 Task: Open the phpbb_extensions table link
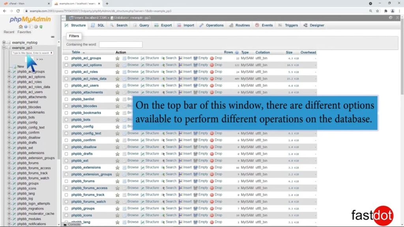[86, 167]
